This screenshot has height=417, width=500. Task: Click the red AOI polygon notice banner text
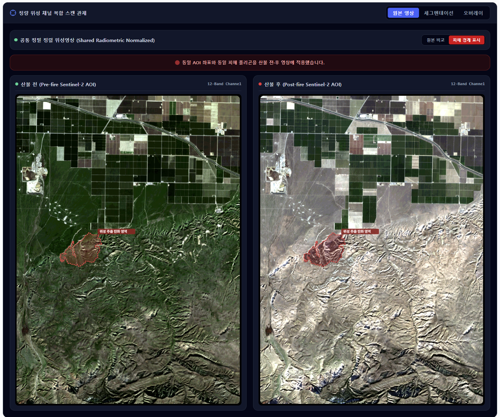(253, 63)
